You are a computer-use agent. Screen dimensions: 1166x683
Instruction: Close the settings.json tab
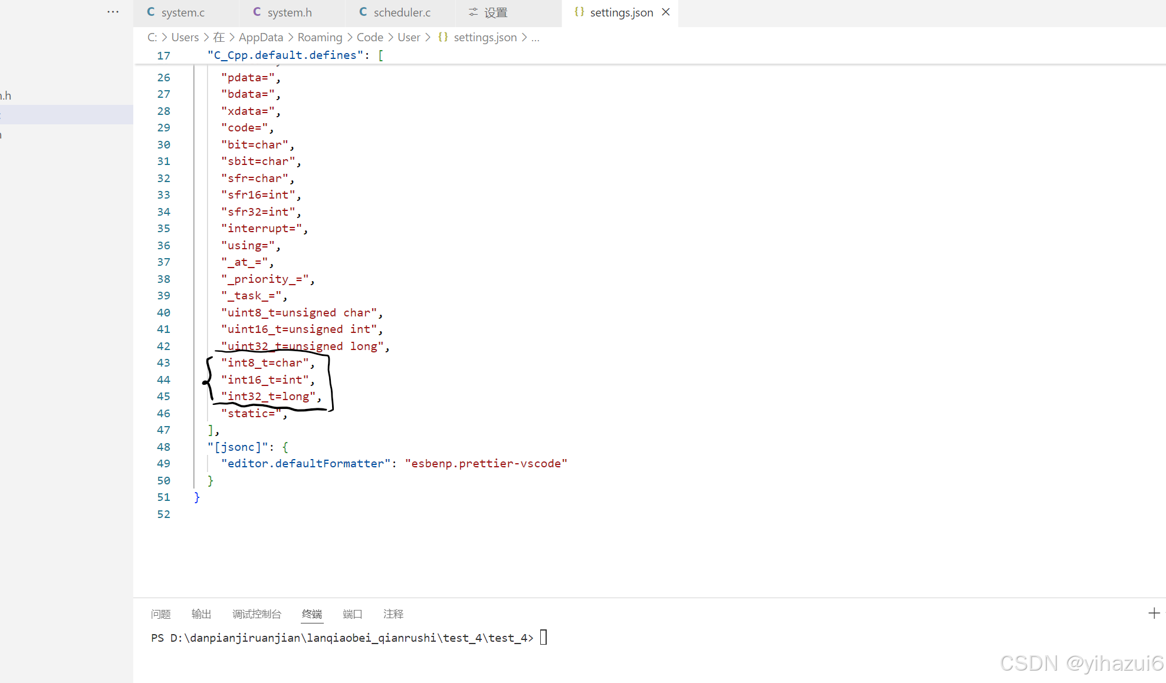tap(666, 12)
